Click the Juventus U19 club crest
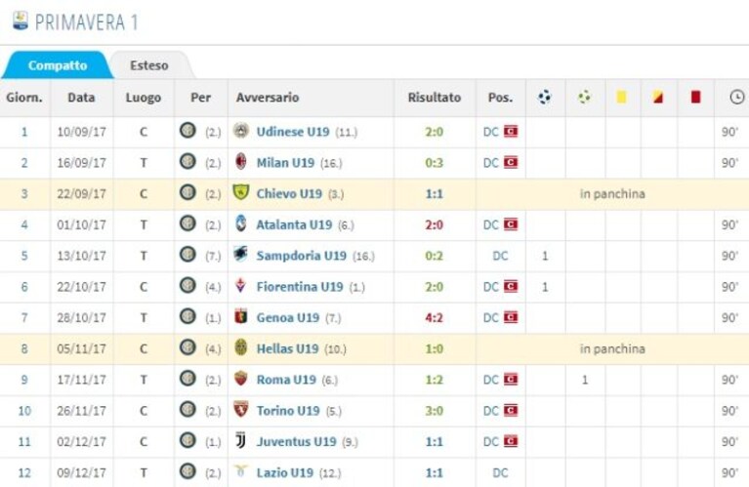Viewport: 749px width, 487px height. click(241, 441)
